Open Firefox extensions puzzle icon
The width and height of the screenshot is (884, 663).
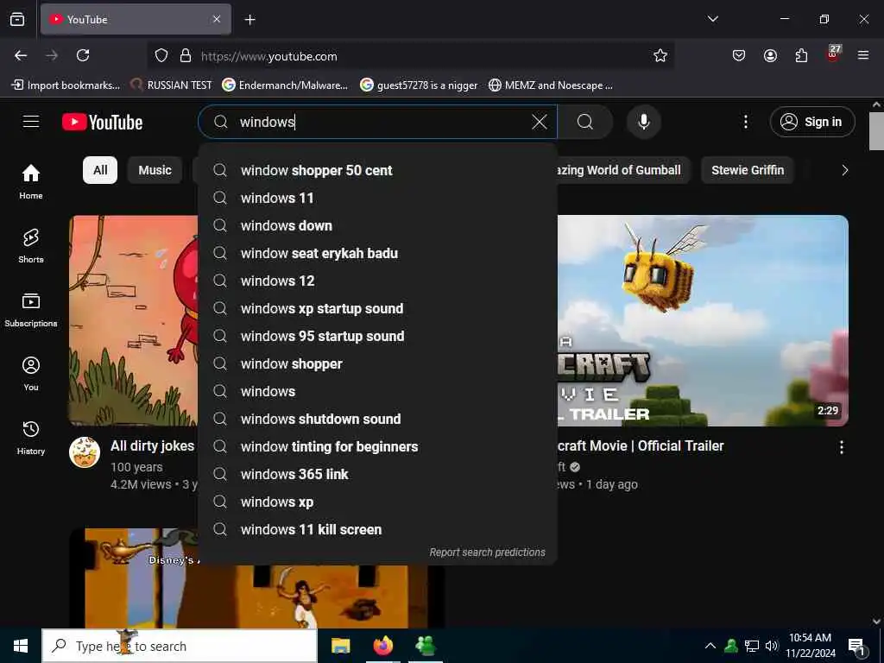(x=801, y=55)
